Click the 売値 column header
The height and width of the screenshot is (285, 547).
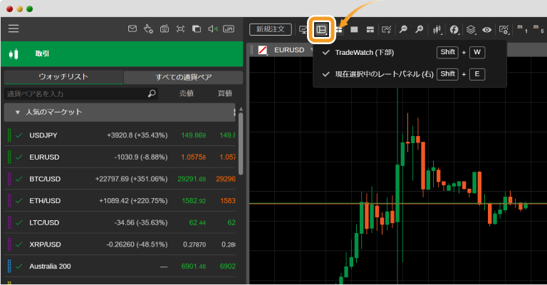tap(187, 93)
